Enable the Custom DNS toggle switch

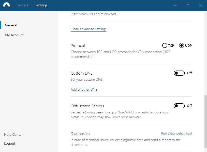(x=179, y=73)
